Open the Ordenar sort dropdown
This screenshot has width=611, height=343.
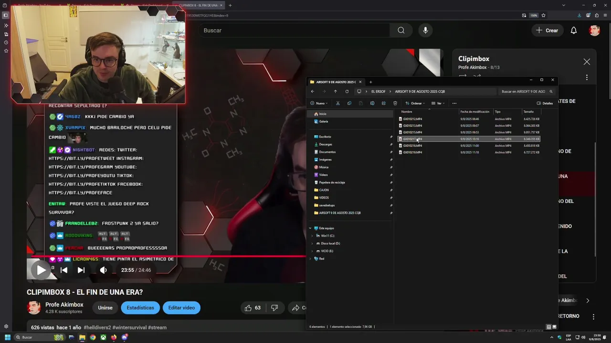point(415,103)
